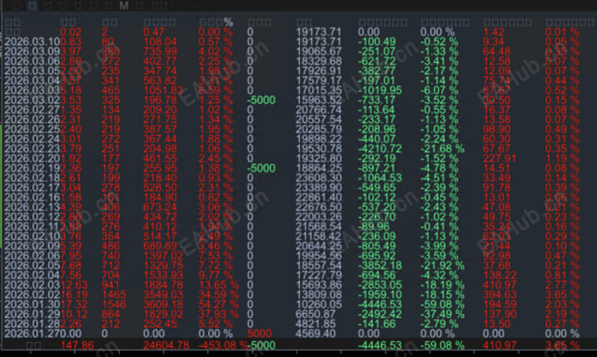
Task: Select the 2026.03.10 date cell
Action: tap(32, 41)
